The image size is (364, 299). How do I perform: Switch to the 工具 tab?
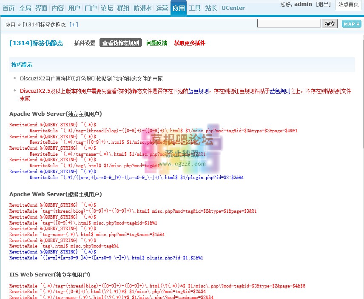(x=195, y=8)
